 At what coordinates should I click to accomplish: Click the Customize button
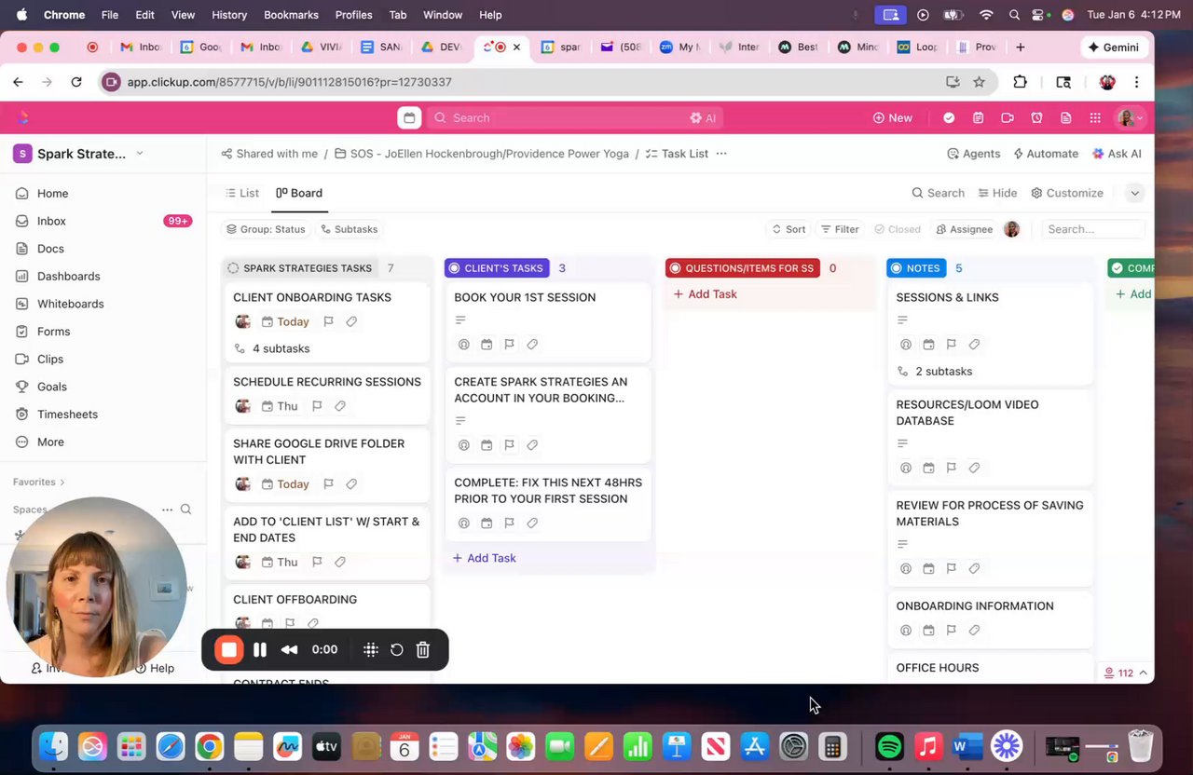point(1067,193)
